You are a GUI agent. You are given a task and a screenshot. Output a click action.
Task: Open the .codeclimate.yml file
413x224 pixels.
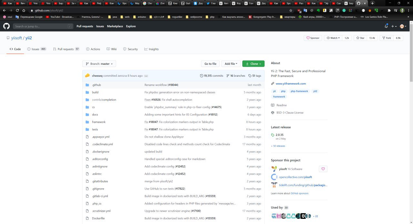click(102, 144)
